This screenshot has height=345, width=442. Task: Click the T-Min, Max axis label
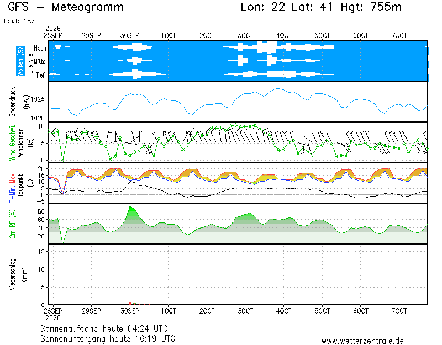pyautogui.click(x=12, y=188)
